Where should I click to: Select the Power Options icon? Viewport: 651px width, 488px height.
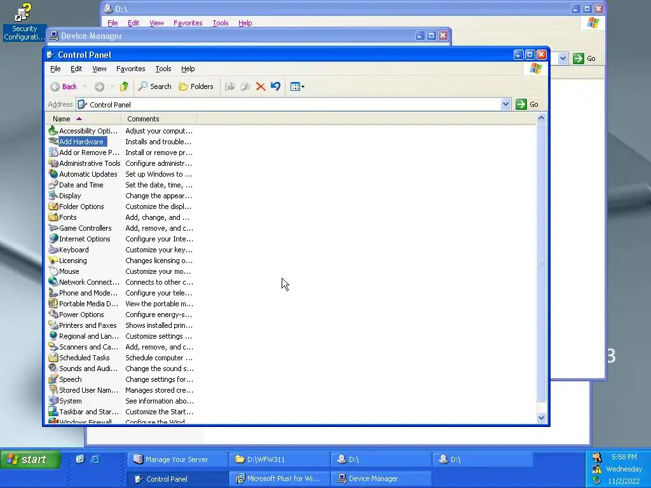[x=53, y=314]
